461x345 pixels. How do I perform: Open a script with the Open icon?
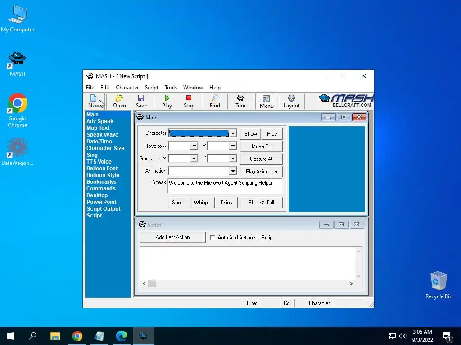119,101
